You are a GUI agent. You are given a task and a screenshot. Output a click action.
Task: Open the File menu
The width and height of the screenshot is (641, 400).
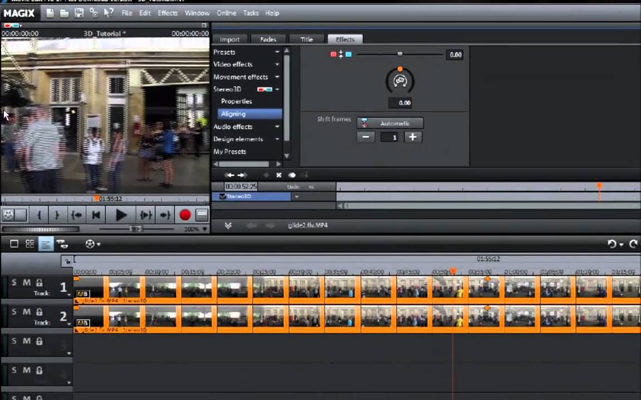[x=127, y=13]
